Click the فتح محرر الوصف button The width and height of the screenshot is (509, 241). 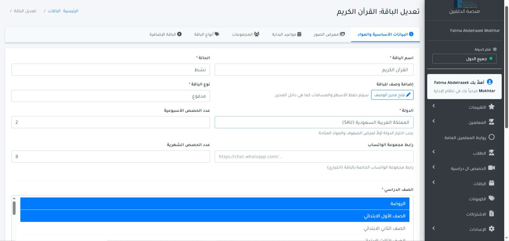(392, 95)
